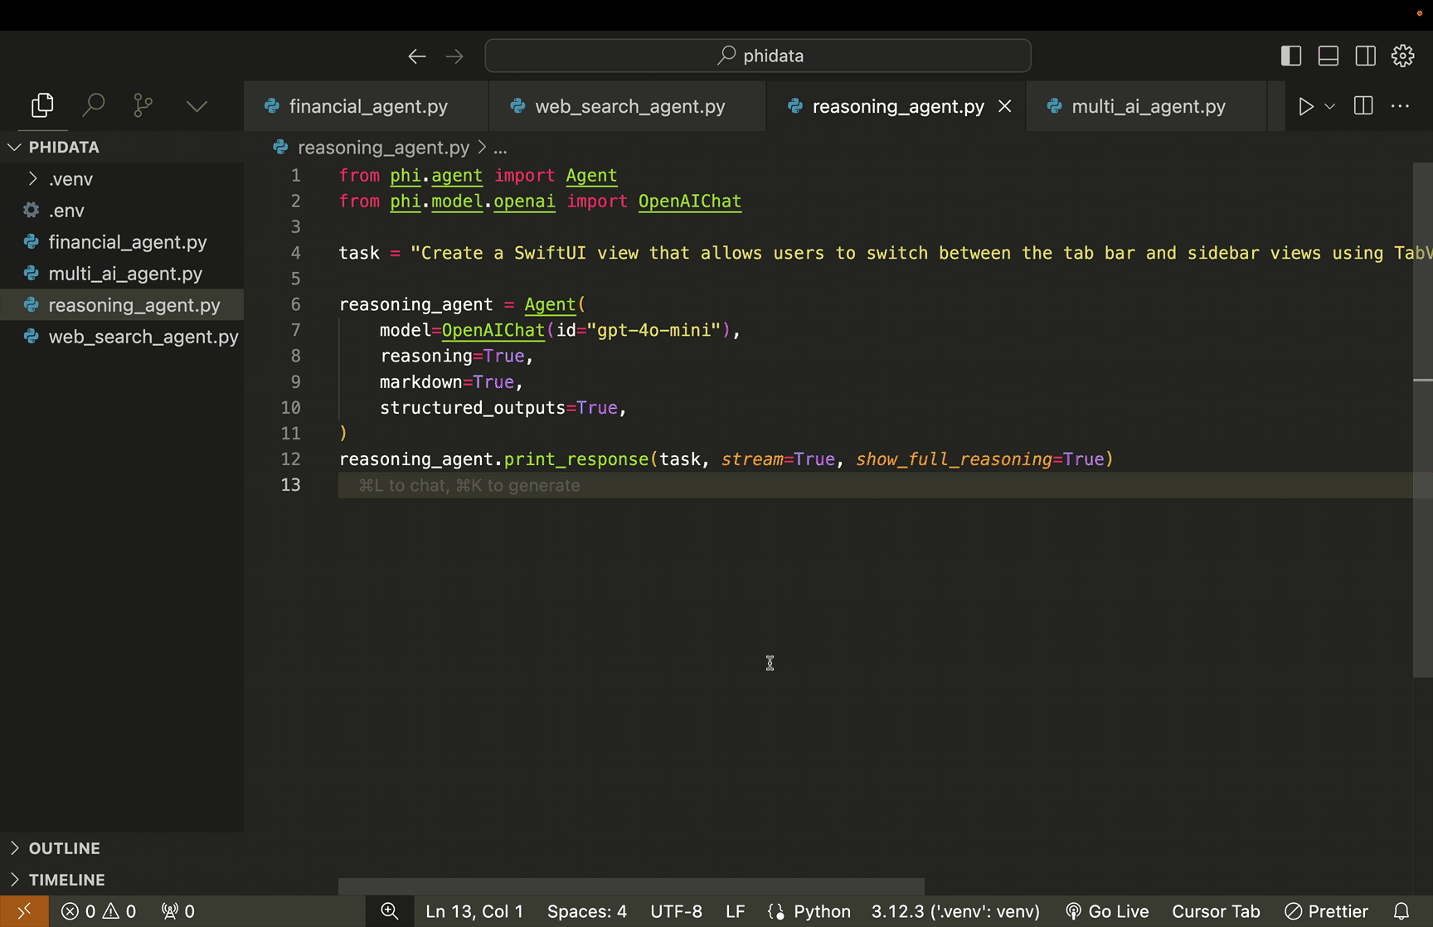
Task: Click the notifications bell icon
Action: (1401, 911)
